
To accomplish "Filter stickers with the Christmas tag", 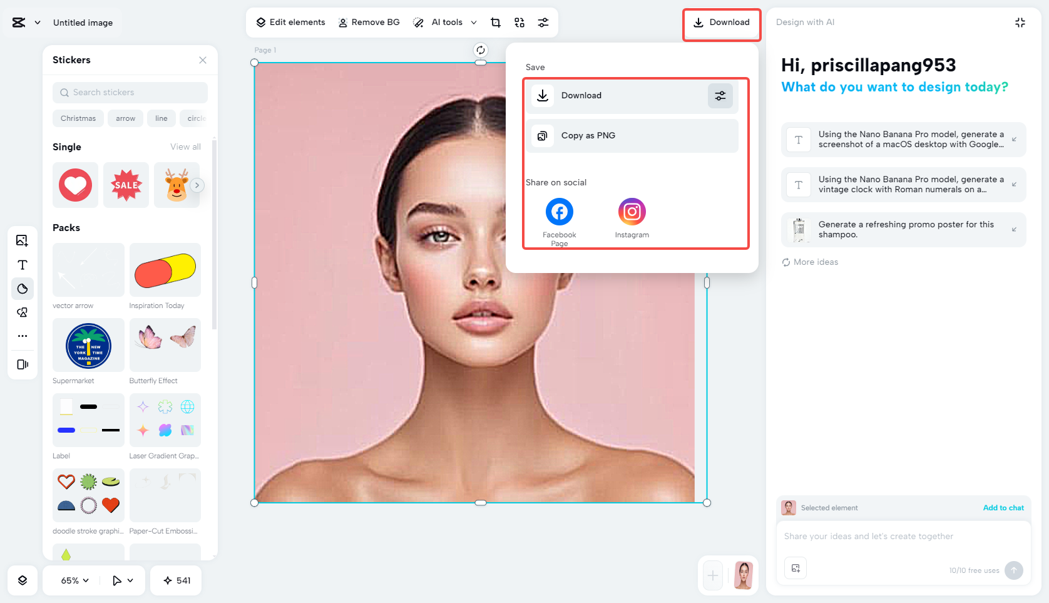I will (78, 118).
